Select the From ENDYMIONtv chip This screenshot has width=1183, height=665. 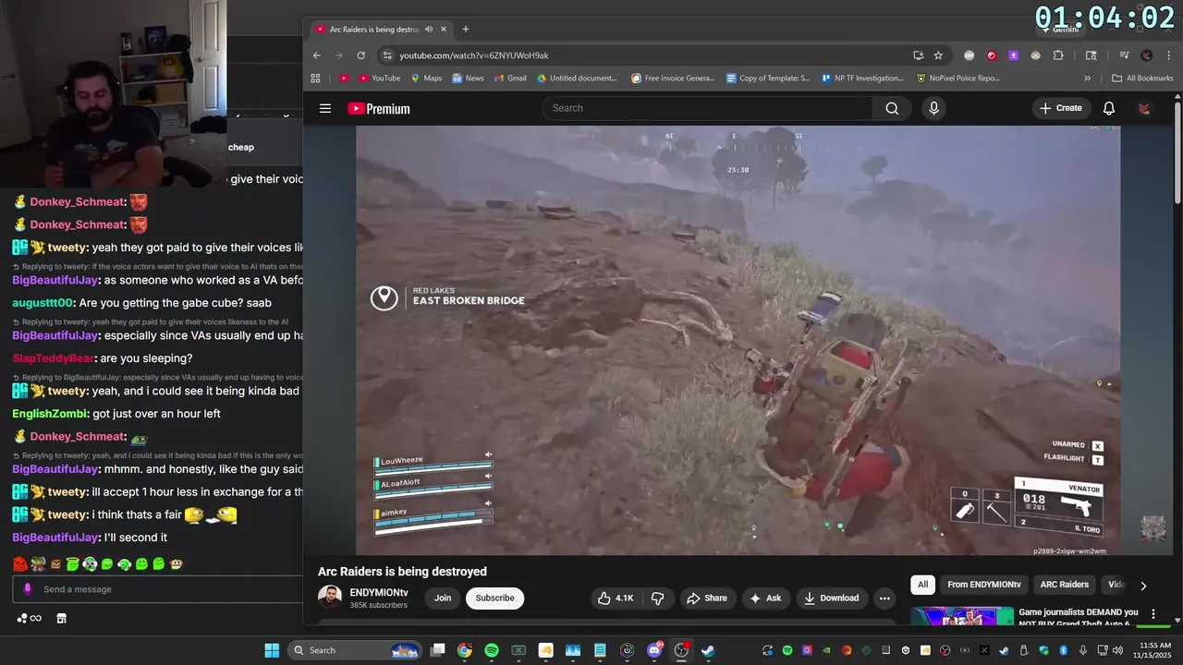click(984, 585)
